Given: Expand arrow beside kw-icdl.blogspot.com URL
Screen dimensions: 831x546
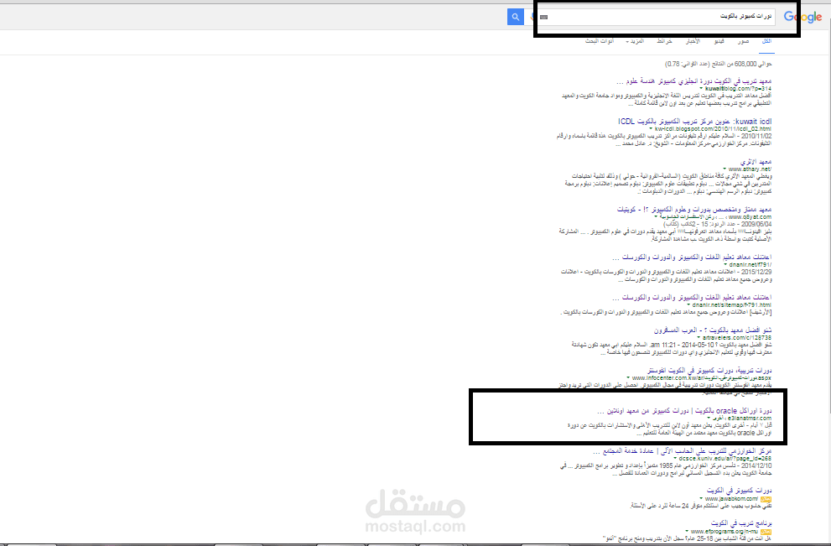Looking at the screenshot, I should tap(652, 129).
